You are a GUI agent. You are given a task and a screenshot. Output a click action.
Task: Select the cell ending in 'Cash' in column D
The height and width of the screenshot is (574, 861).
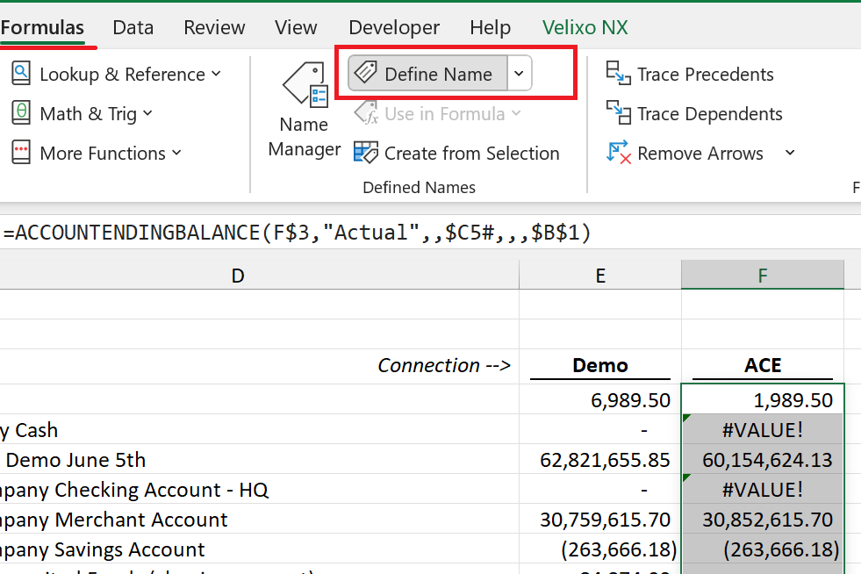[x=259, y=429]
